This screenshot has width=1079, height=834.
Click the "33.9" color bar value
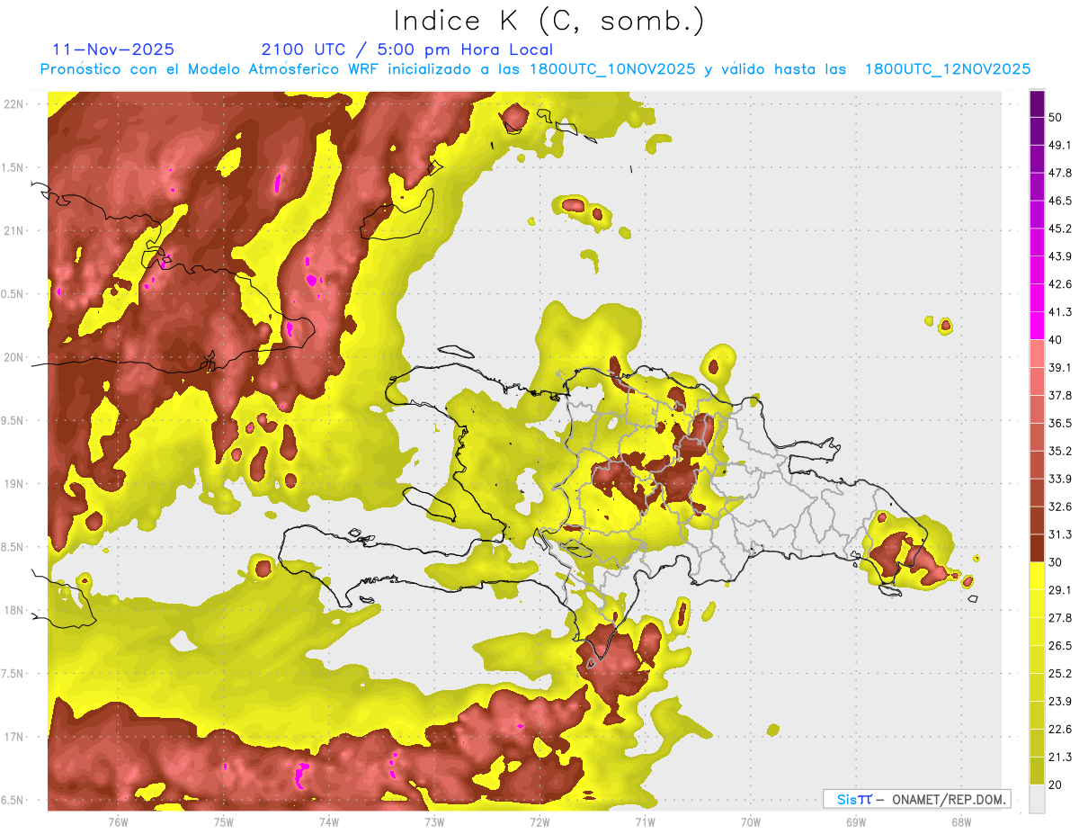pos(1060,479)
